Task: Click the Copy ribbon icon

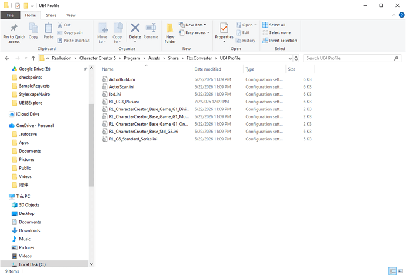Action: 34,28
